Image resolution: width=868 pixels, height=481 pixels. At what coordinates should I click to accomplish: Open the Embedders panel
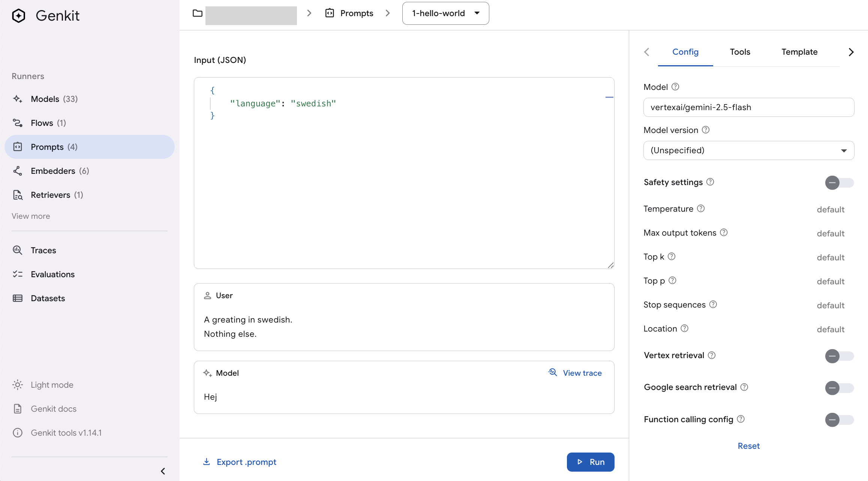click(52, 171)
